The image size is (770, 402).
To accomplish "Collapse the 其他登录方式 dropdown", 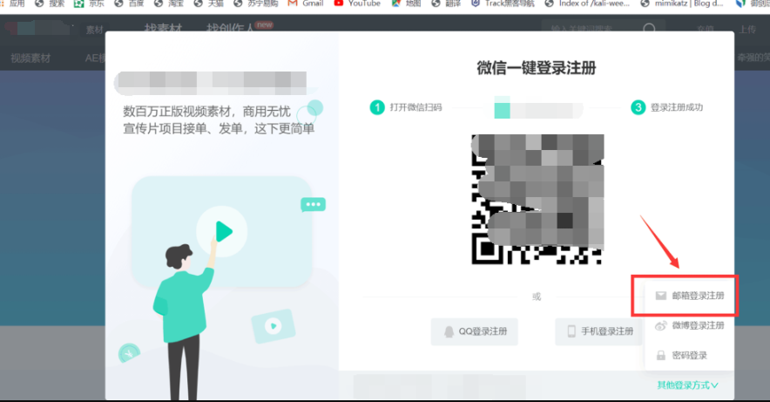I will point(687,385).
